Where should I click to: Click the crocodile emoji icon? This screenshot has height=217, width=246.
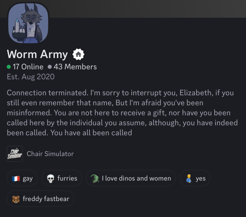click(95, 178)
